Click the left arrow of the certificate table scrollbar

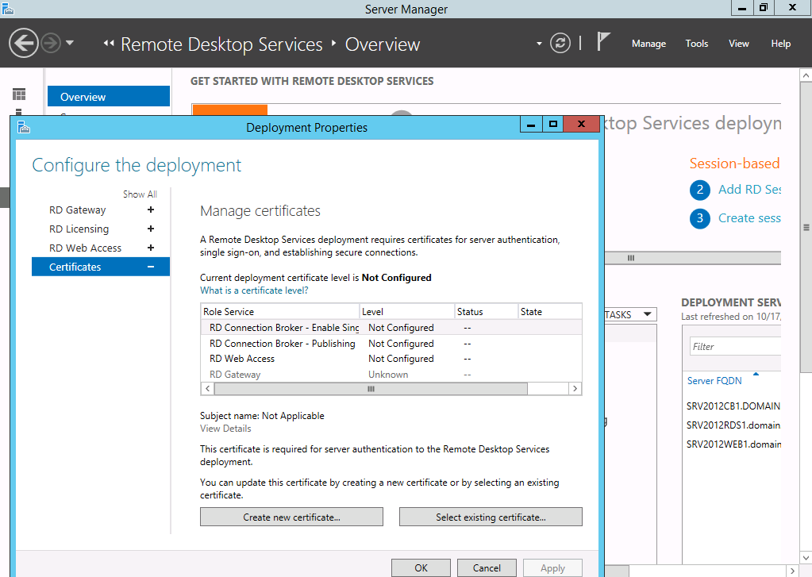coord(208,388)
